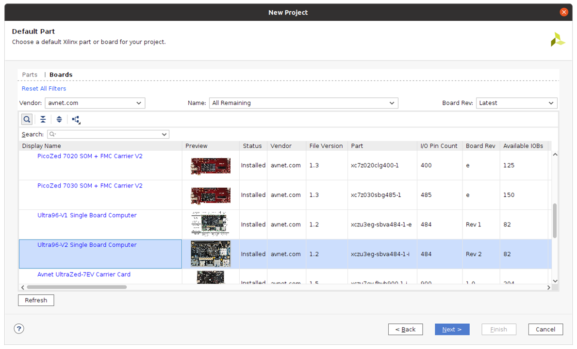Image resolution: width=577 pixels, height=349 pixels.
Task: Open the Name filter dropdown
Action: point(304,103)
